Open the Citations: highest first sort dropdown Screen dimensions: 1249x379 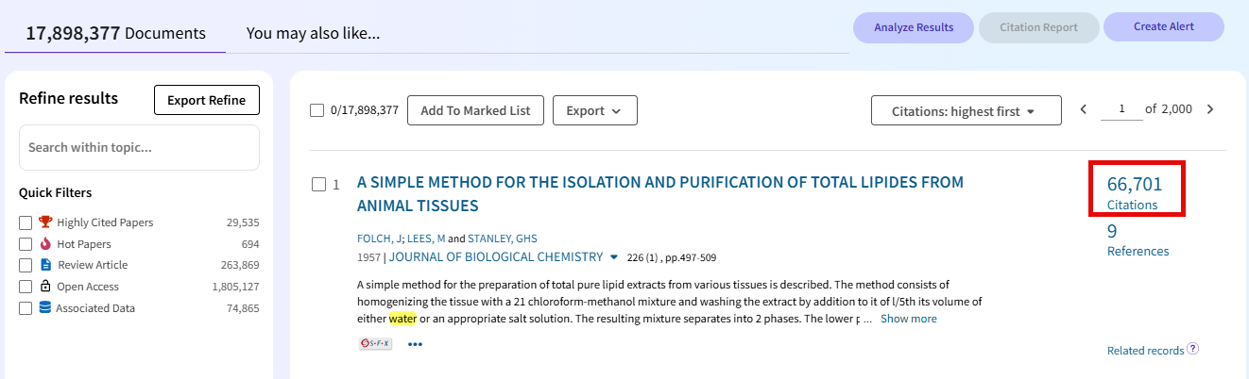966,111
